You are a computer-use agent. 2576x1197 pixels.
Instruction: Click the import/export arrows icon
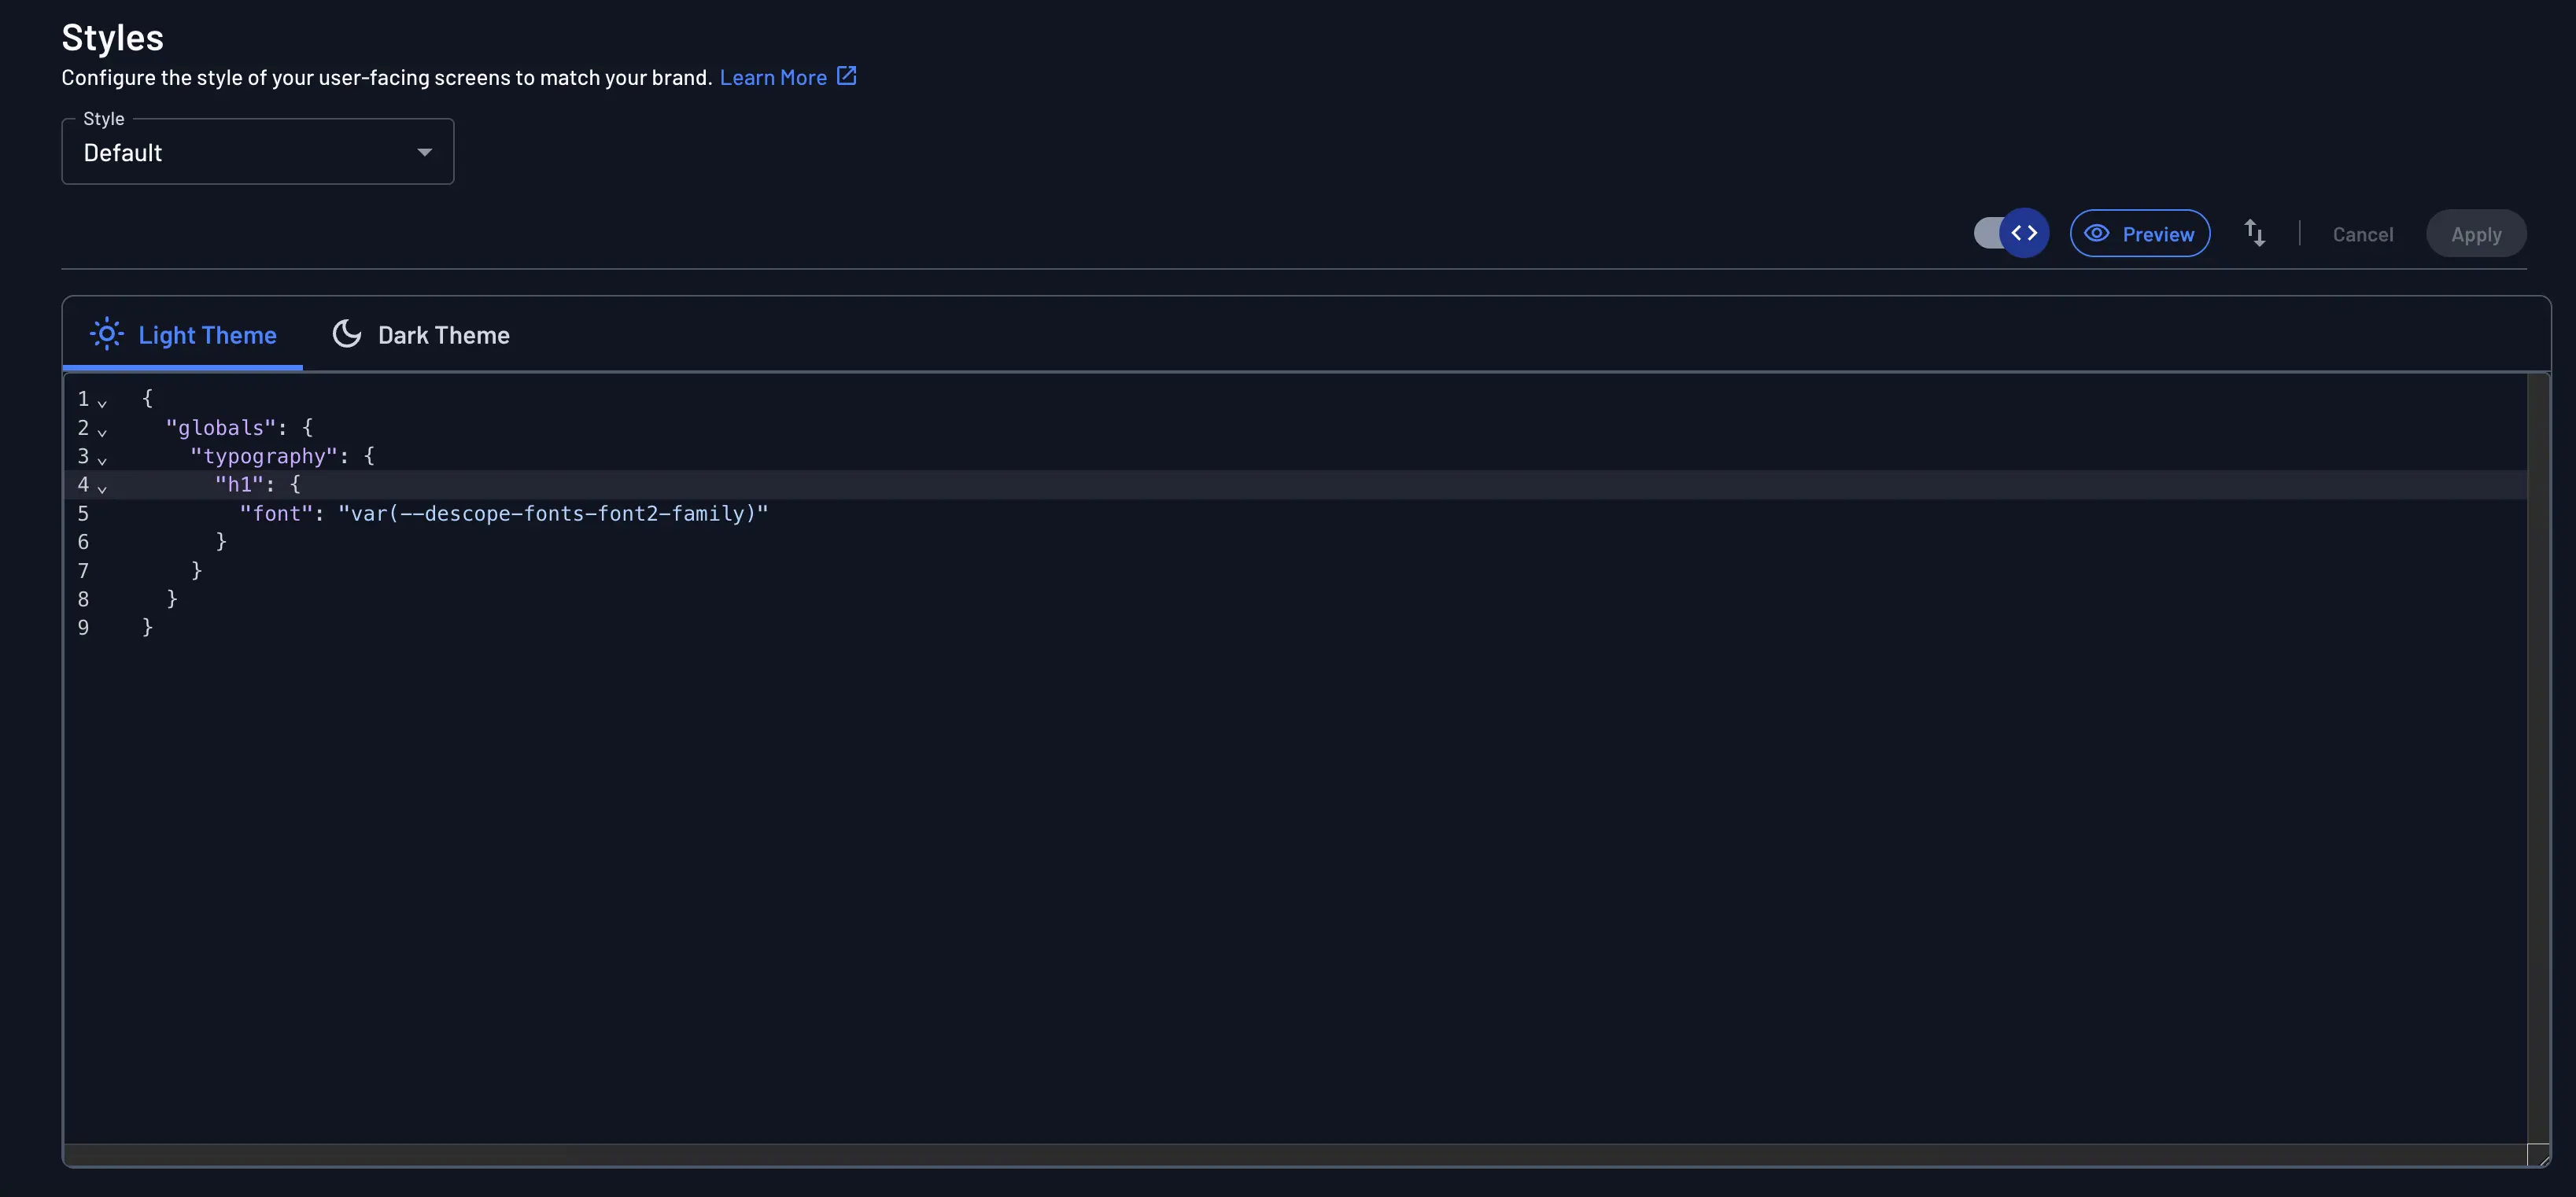coord(2256,232)
